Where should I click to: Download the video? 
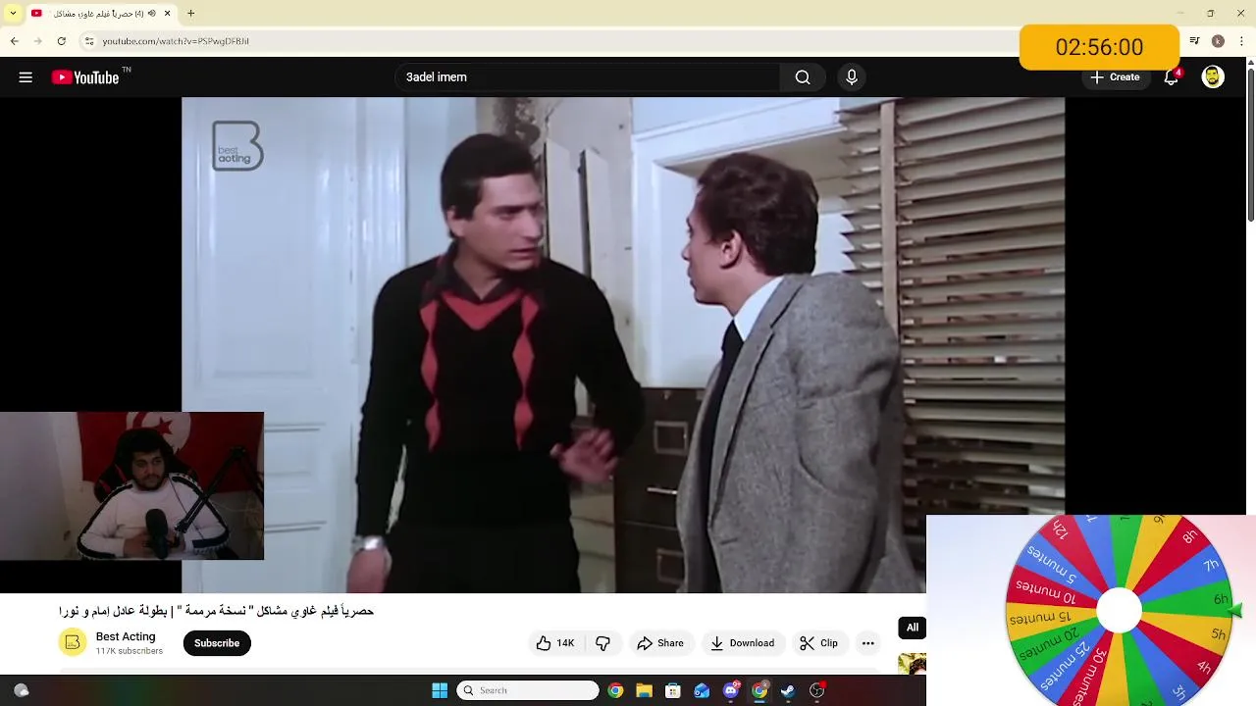tap(743, 643)
